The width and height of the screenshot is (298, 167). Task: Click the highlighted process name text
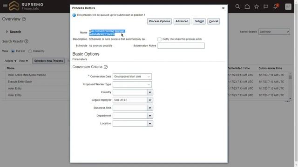(x=107, y=32)
